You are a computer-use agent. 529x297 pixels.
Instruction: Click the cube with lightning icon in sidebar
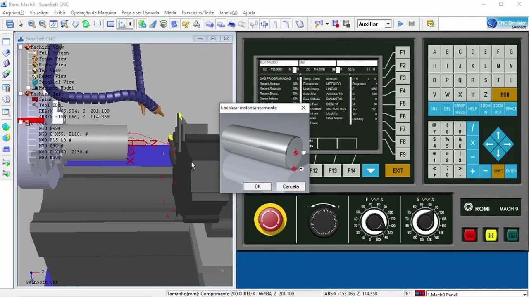pos(6,139)
